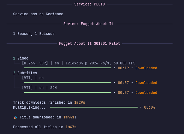Image resolution: width=184 pixels, height=134 pixels.
Task: Select the 'Service: PLUTO' header text
Action: 89,4
